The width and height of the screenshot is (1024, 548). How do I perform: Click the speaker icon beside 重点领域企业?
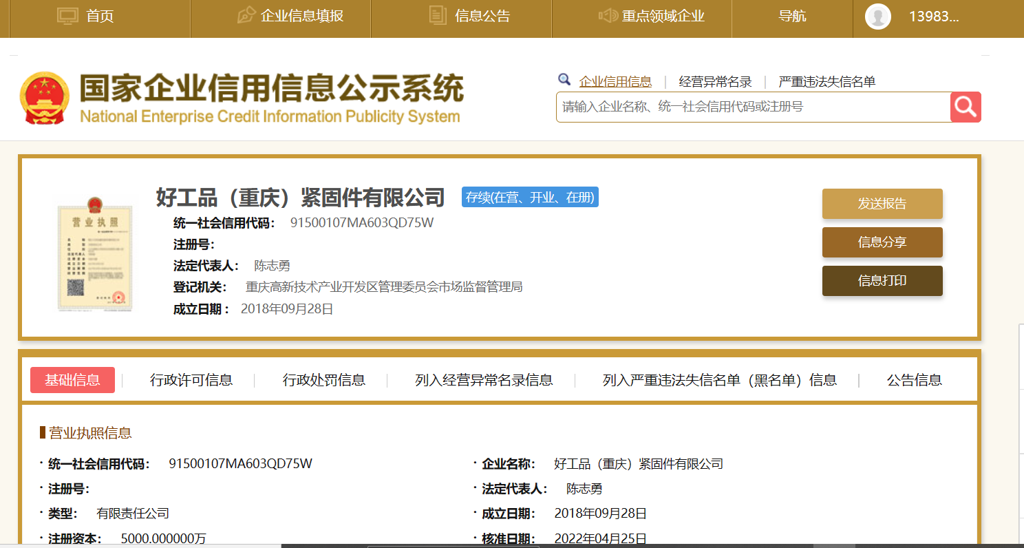point(608,15)
